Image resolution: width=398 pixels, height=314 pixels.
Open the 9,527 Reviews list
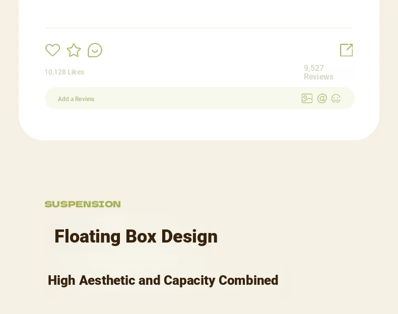(x=318, y=72)
